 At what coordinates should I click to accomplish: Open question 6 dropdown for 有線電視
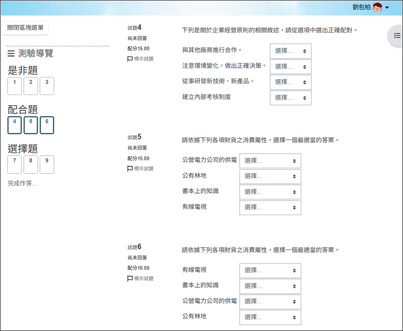(x=270, y=270)
